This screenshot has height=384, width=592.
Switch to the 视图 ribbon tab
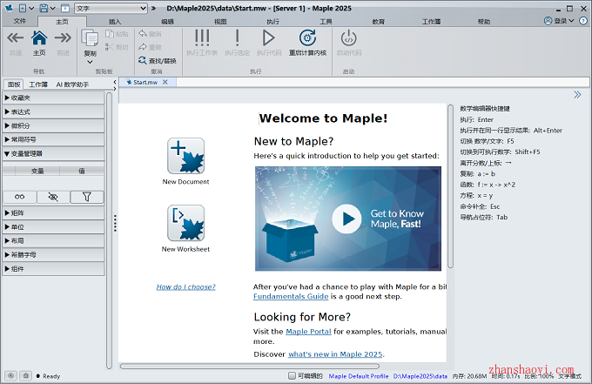point(220,22)
